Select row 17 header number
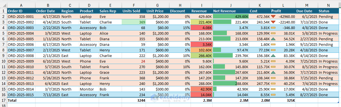This screenshot has height=107, width=341. pyautogui.click(x=4, y=100)
